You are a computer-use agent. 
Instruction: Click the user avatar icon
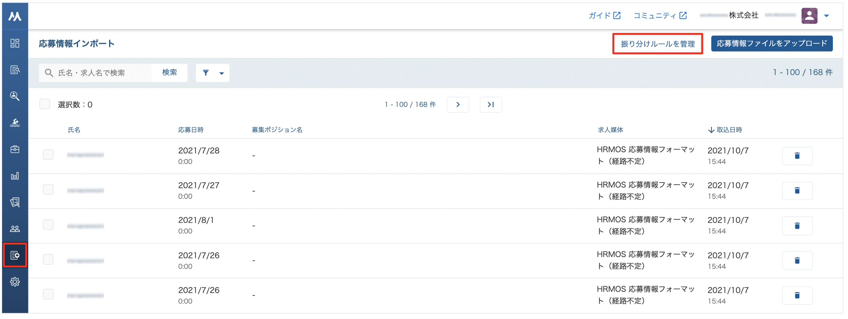809,16
